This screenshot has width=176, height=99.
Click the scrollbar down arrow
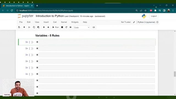coord(175,95)
